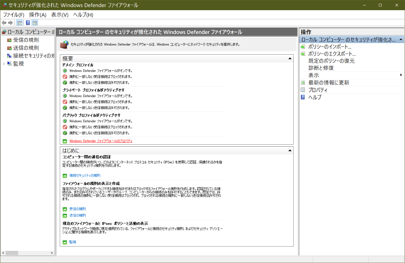This screenshot has width=405, height=263.
Task: Click the green arrow beside 受信の規則 link
Action: (x=65, y=209)
